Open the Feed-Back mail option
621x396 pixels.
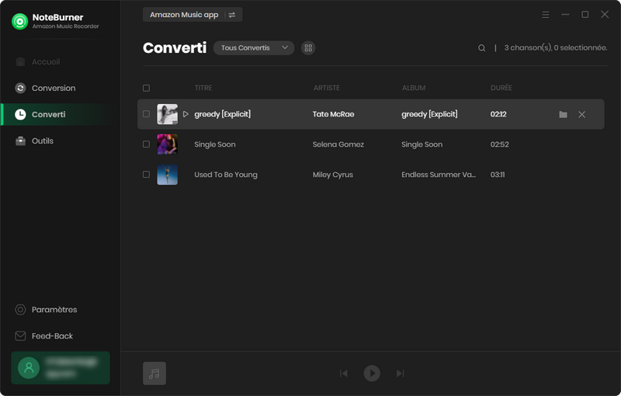(44, 335)
